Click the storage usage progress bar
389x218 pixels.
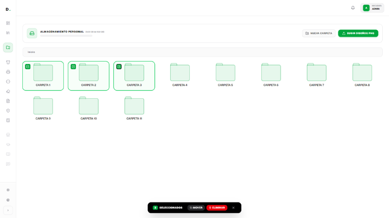pyautogui.click(x=66, y=36)
